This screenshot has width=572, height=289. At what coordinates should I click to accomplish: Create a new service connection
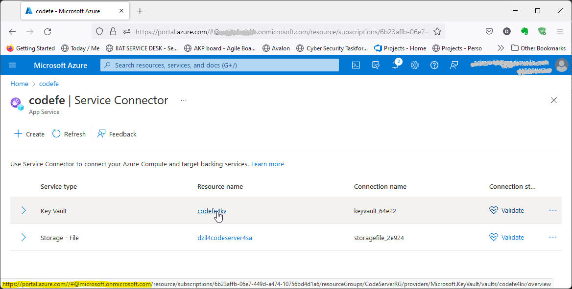(28, 133)
